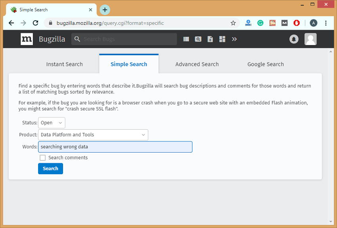Focus the Words input field
The image size is (337, 228).
115,147
